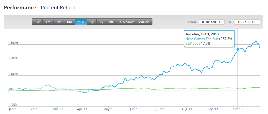Show the 2y performance range
This screenshot has width=268, height=114.
(x=101, y=22)
